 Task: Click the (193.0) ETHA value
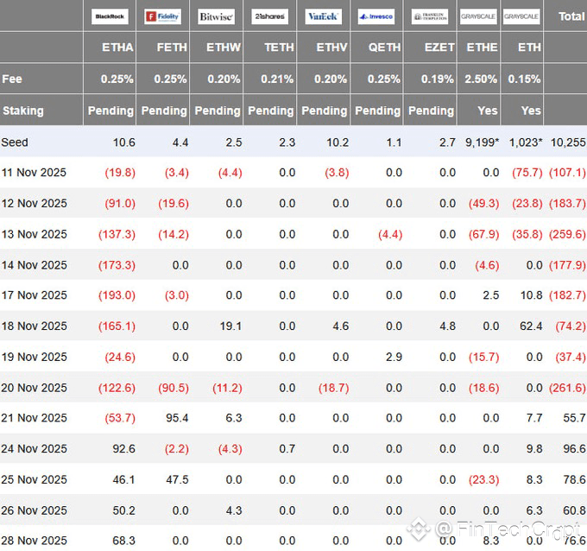(117, 295)
